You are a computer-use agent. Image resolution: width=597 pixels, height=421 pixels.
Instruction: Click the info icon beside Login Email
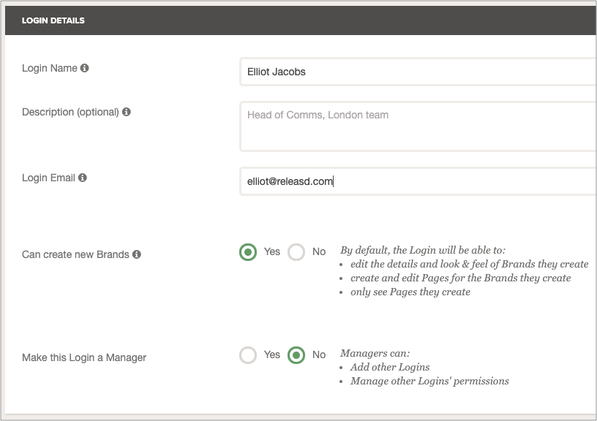point(83,178)
